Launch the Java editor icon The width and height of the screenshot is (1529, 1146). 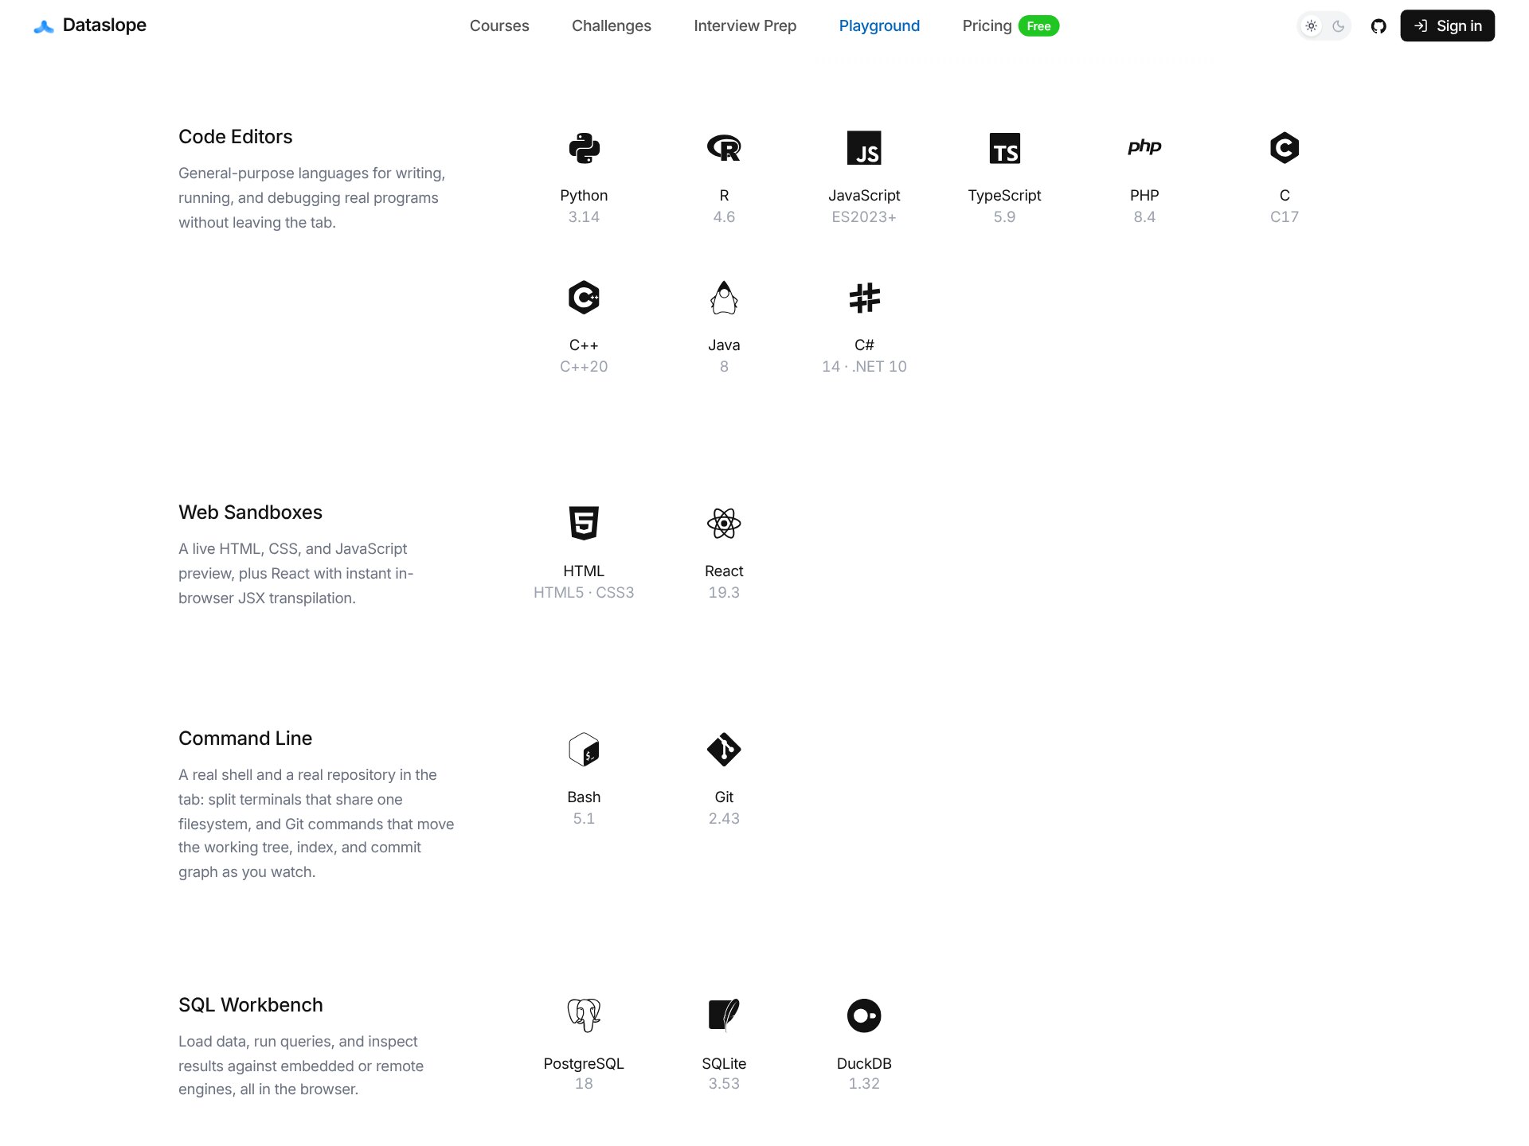(724, 298)
